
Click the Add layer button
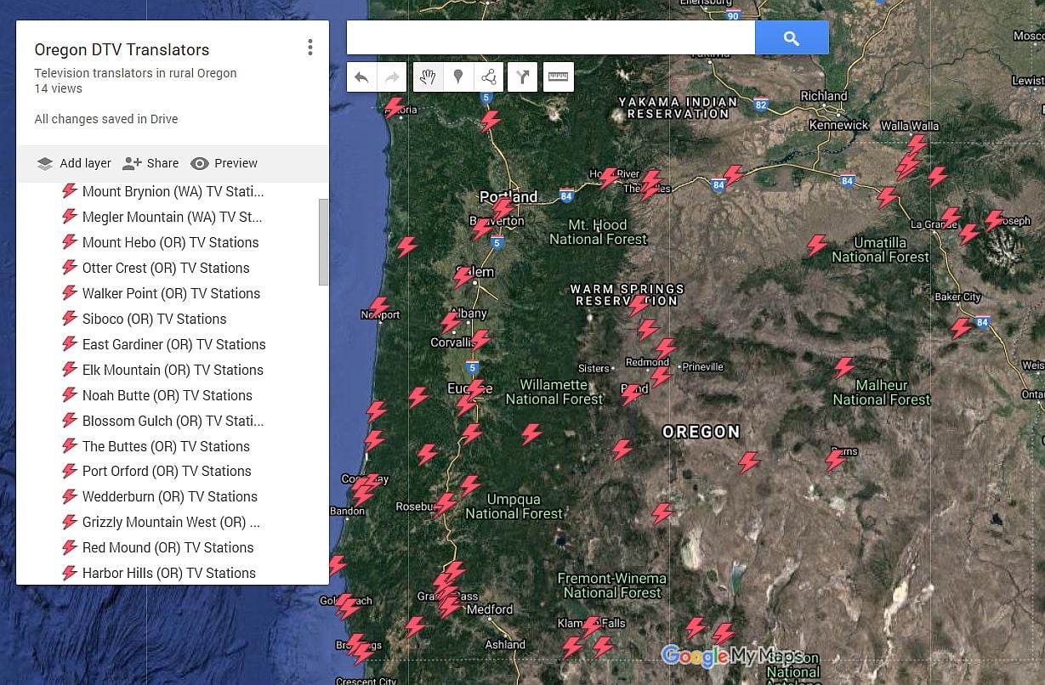pos(74,163)
